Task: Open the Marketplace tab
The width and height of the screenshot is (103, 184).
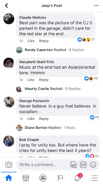Action: click(26, 178)
